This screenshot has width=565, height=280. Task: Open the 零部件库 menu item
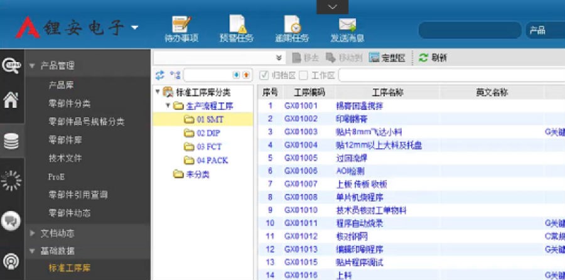(x=65, y=140)
